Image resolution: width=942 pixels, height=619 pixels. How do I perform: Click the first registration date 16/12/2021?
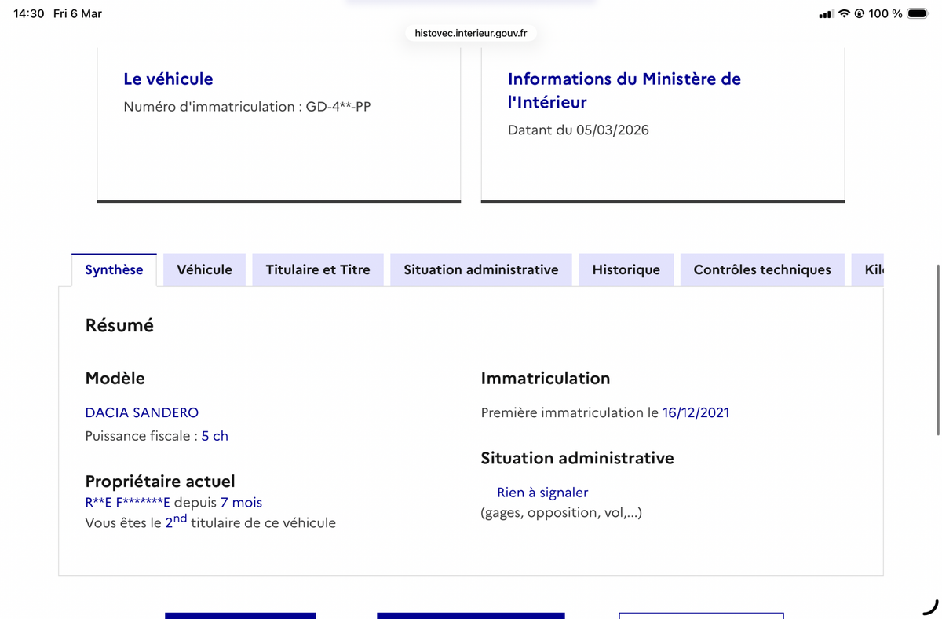click(696, 412)
